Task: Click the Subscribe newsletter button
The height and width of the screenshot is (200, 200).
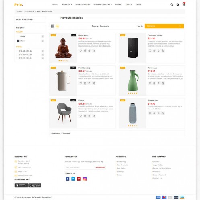Action: (100, 167)
